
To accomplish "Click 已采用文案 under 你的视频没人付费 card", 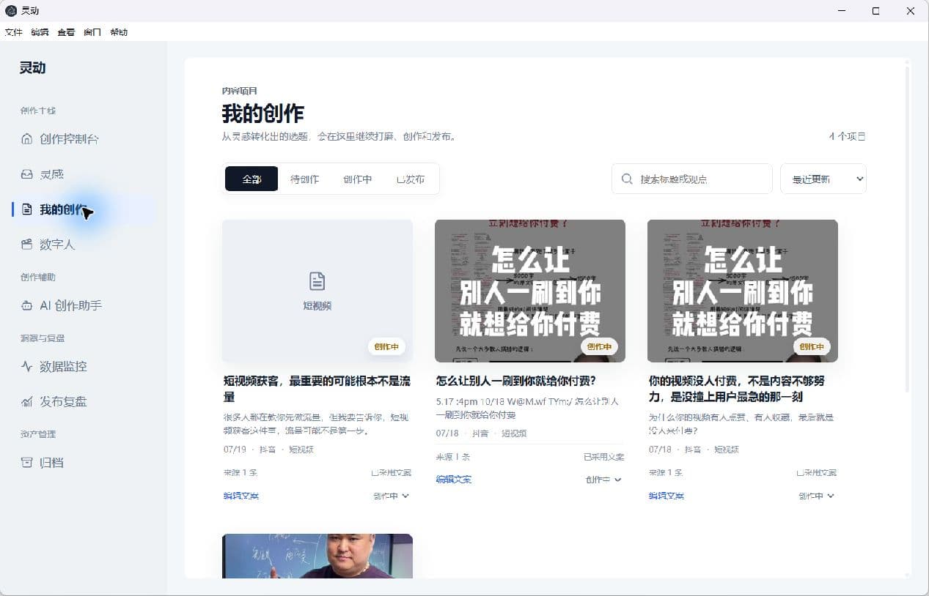I will point(816,473).
